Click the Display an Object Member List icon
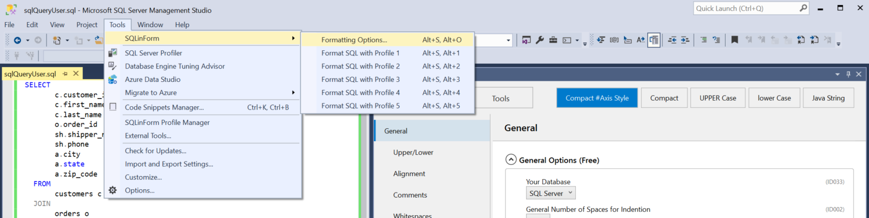This screenshot has width=869, height=218. [x=601, y=40]
